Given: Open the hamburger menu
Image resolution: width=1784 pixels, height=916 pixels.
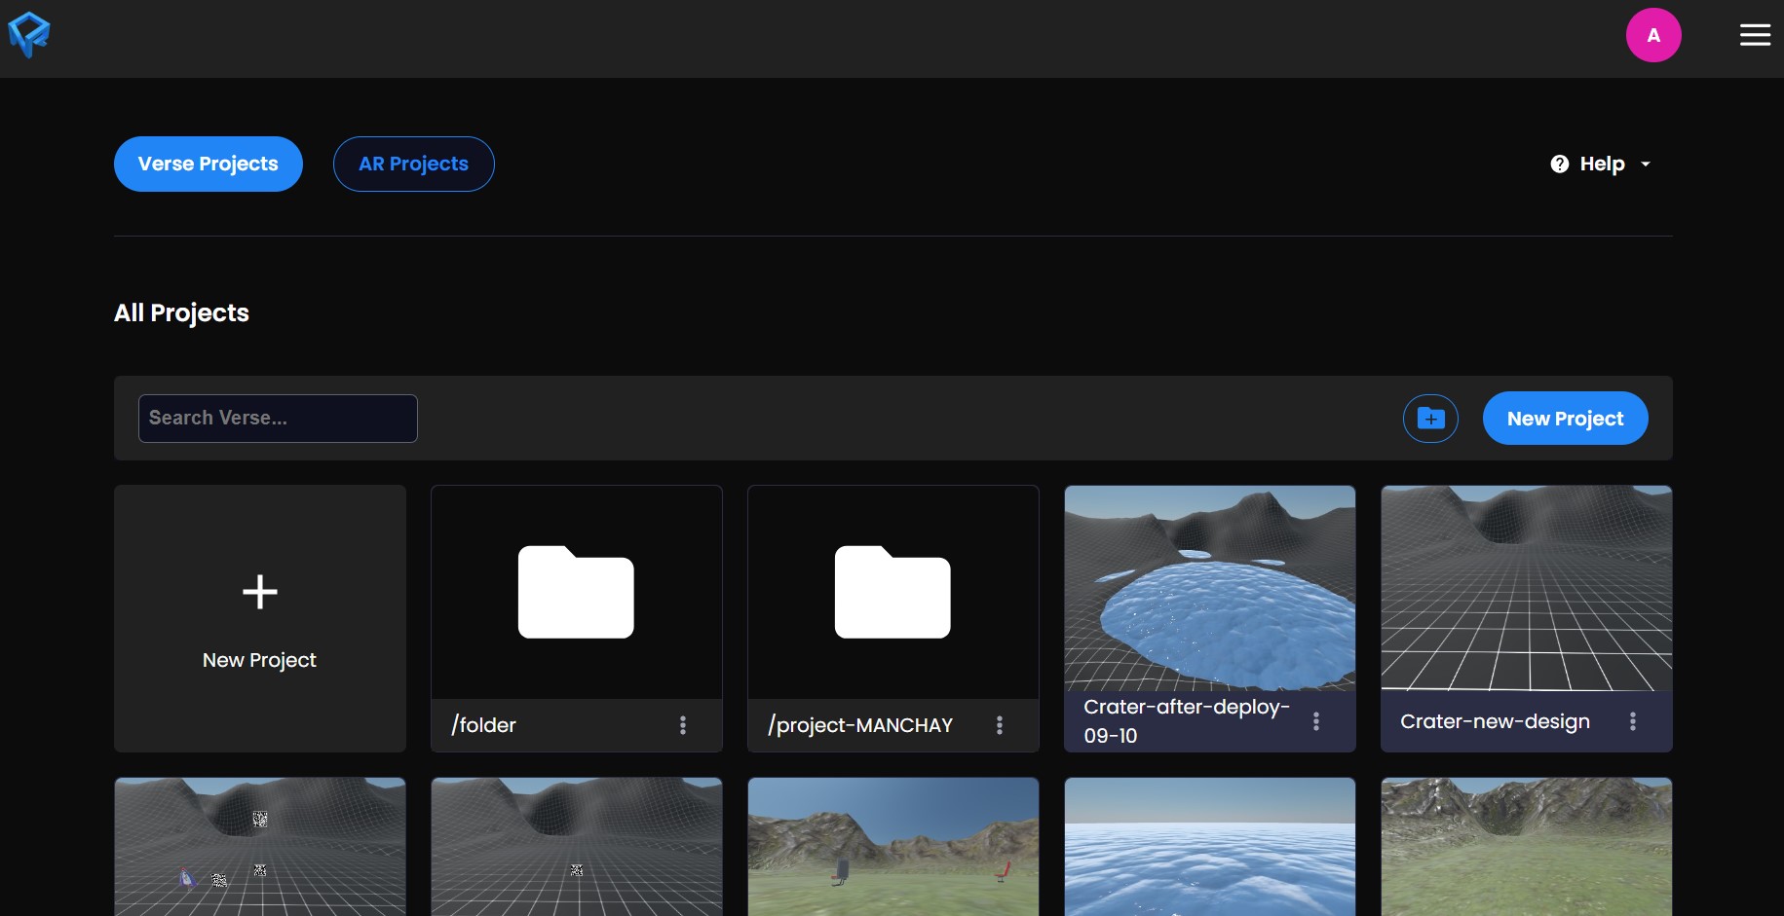Looking at the screenshot, I should pyautogui.click(x=1755, y=35).
